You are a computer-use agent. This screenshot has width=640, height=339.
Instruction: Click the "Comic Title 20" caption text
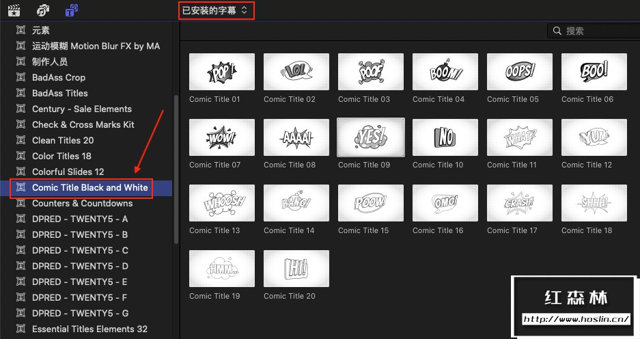pos(290,296)
